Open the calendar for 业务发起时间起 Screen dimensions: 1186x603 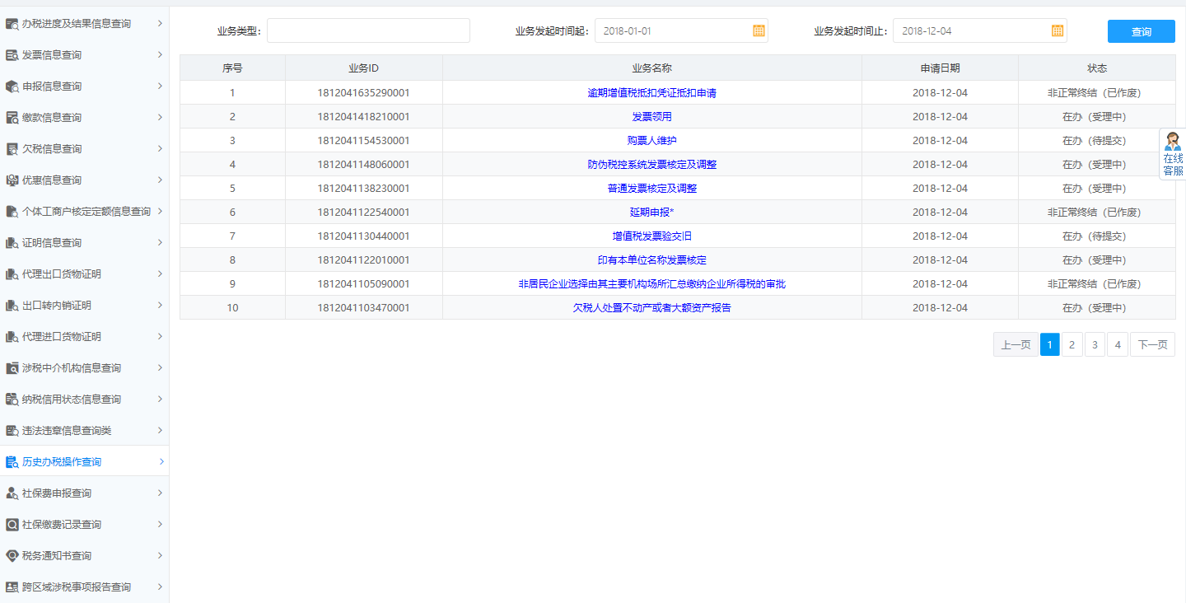tap(760, 30)
